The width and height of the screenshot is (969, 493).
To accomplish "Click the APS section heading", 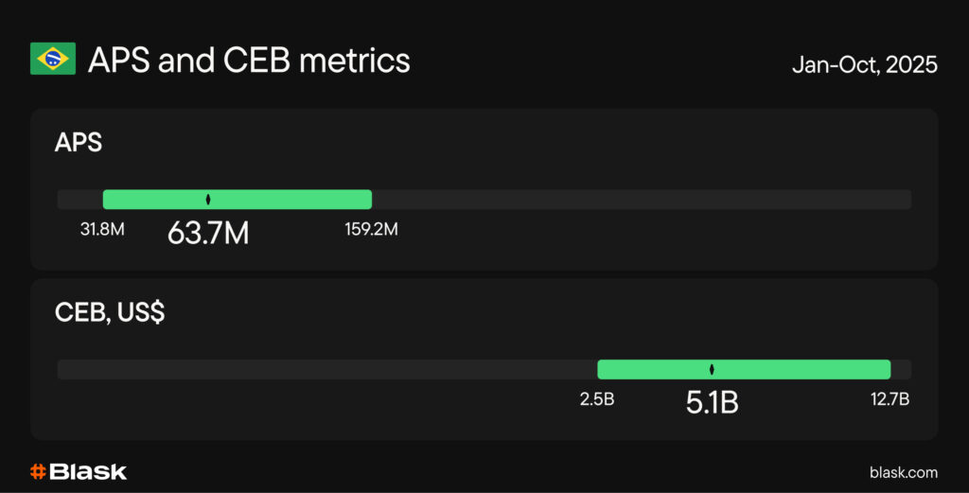I will coord(78,143).
